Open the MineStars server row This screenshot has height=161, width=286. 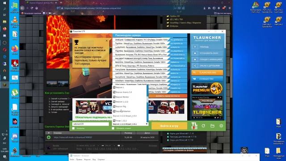[x=150, y=80]
